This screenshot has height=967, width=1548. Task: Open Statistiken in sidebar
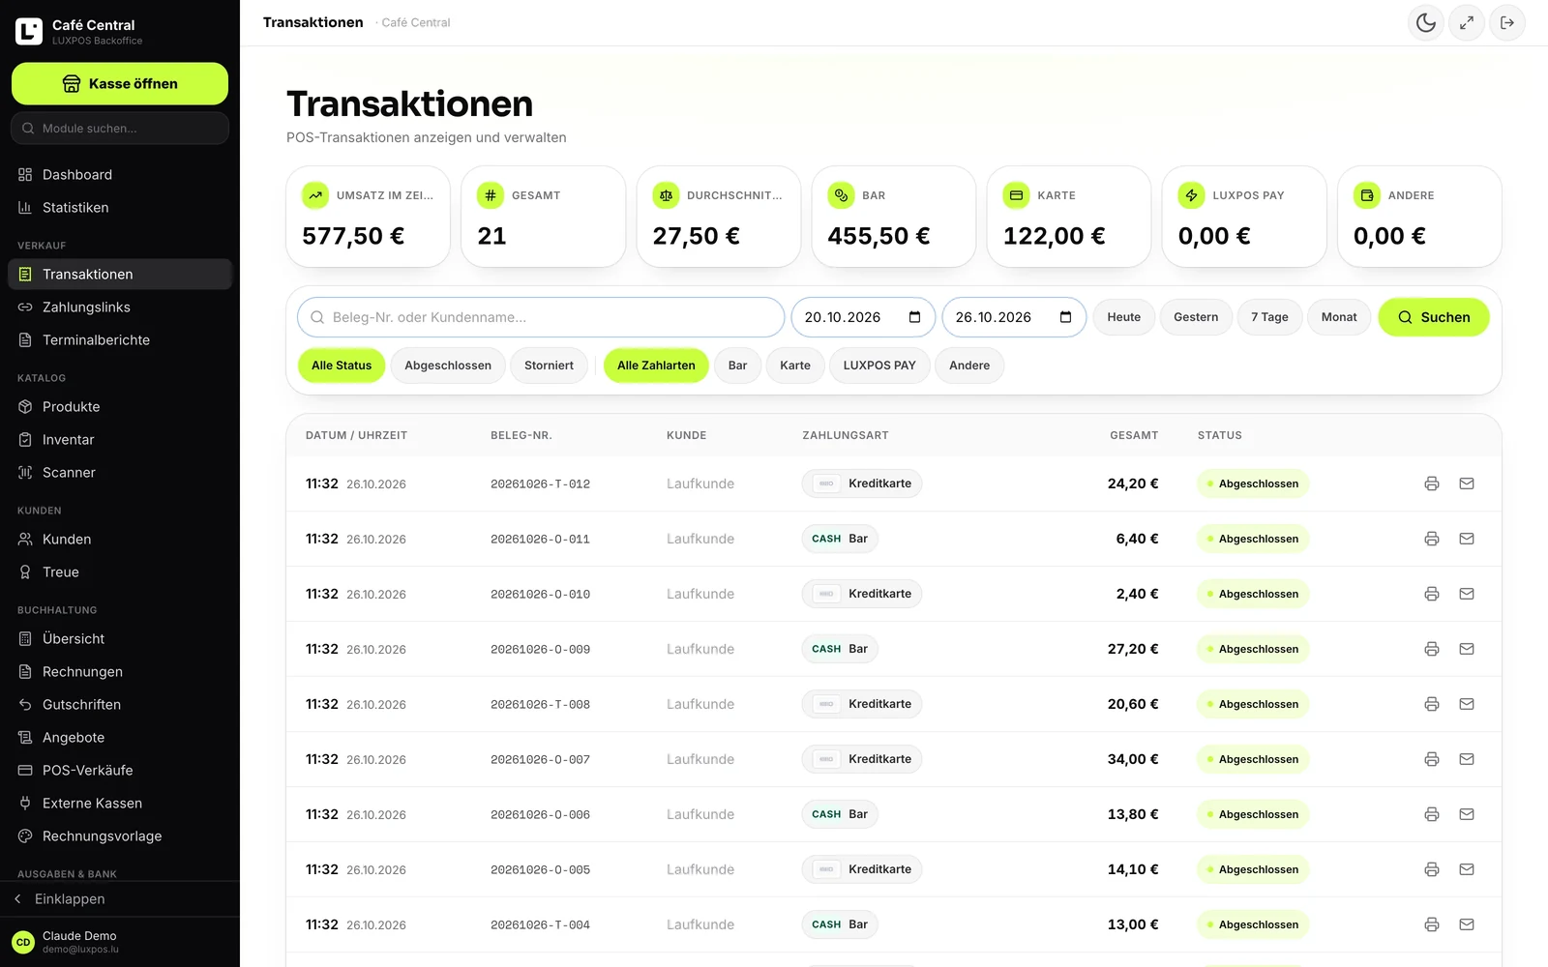tap(120, 208)
